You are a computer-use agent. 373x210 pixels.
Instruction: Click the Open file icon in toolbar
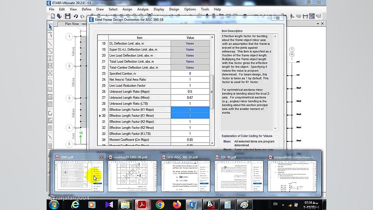point(59,16)
